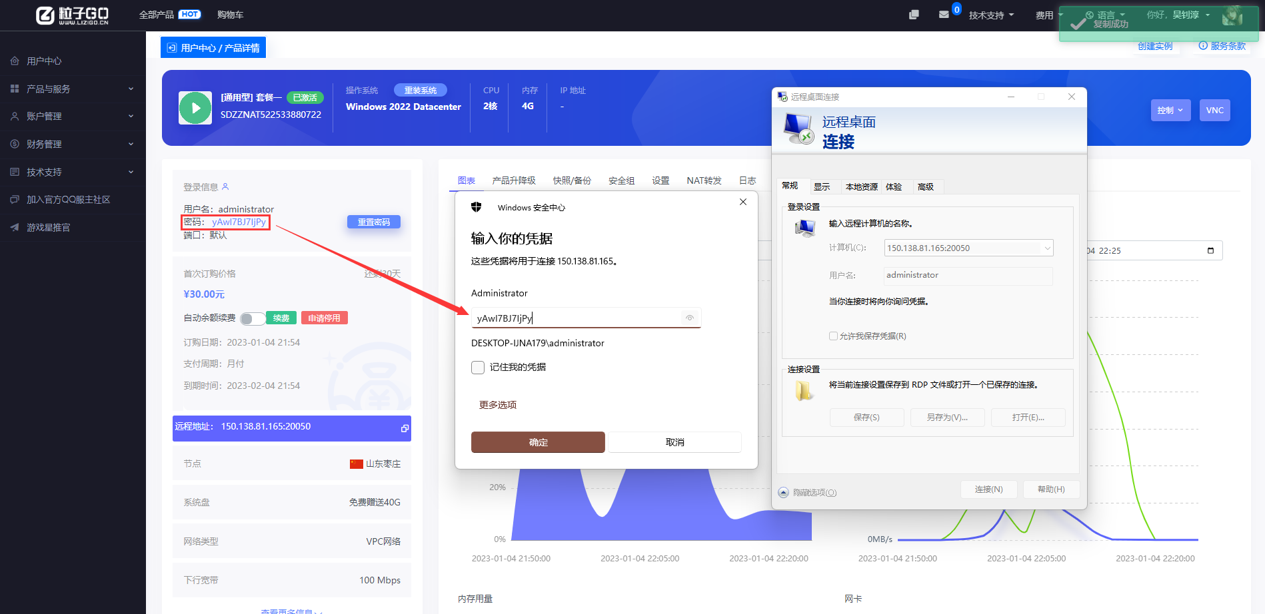Open the 技术支持 top bar dropdown

[991, 15]
